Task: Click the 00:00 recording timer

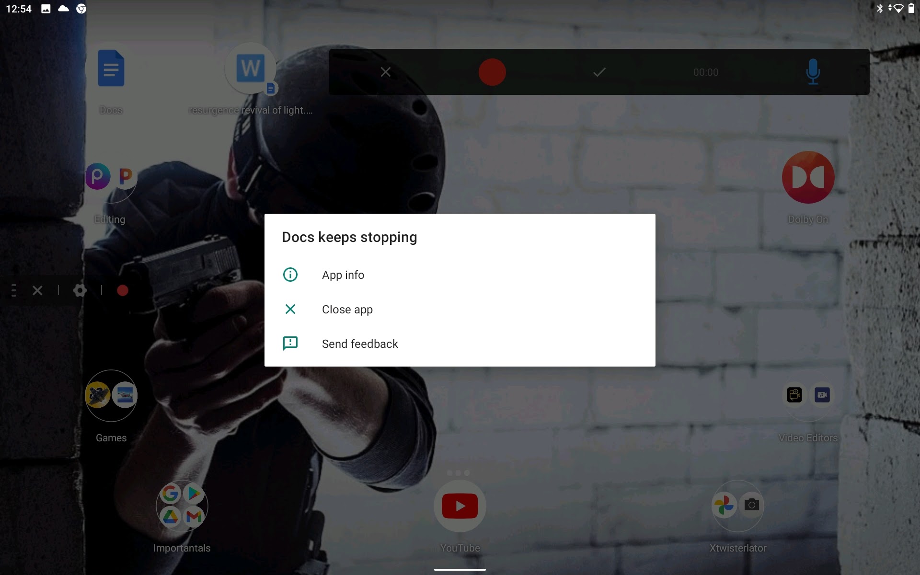Action: pyautogui.click(x=705, y=72)
